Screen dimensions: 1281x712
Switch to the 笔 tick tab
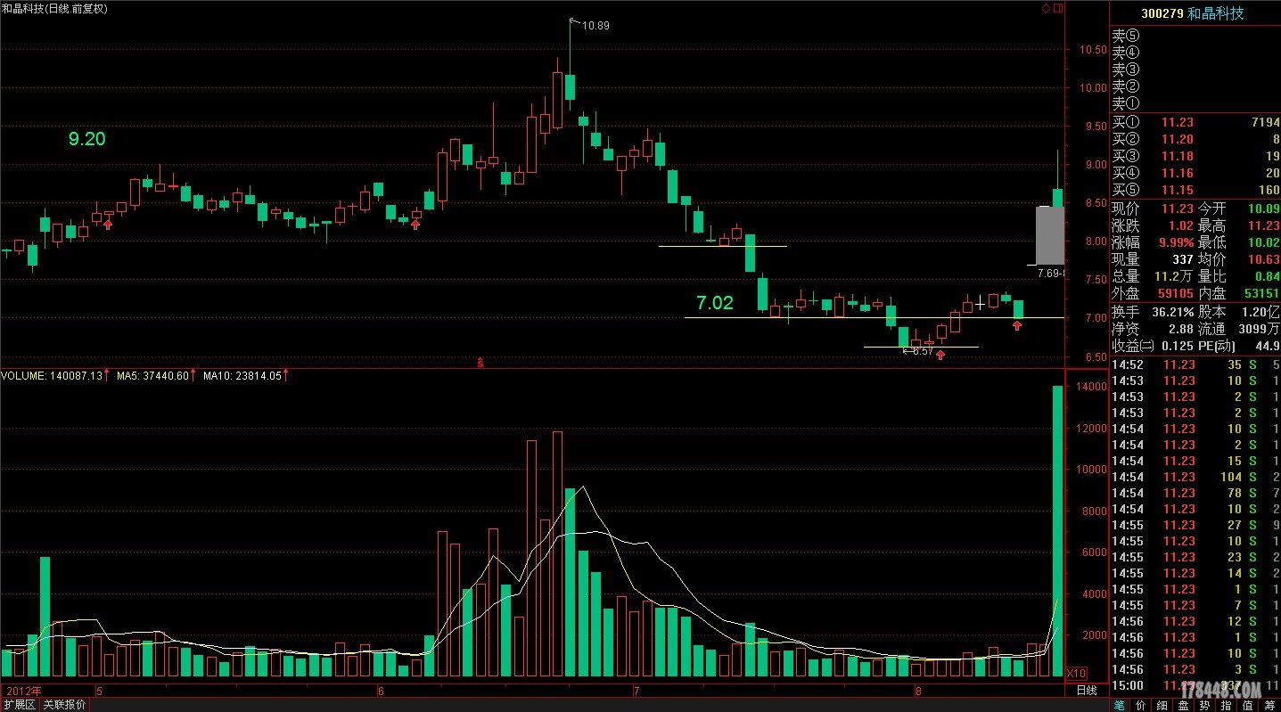1119,705
